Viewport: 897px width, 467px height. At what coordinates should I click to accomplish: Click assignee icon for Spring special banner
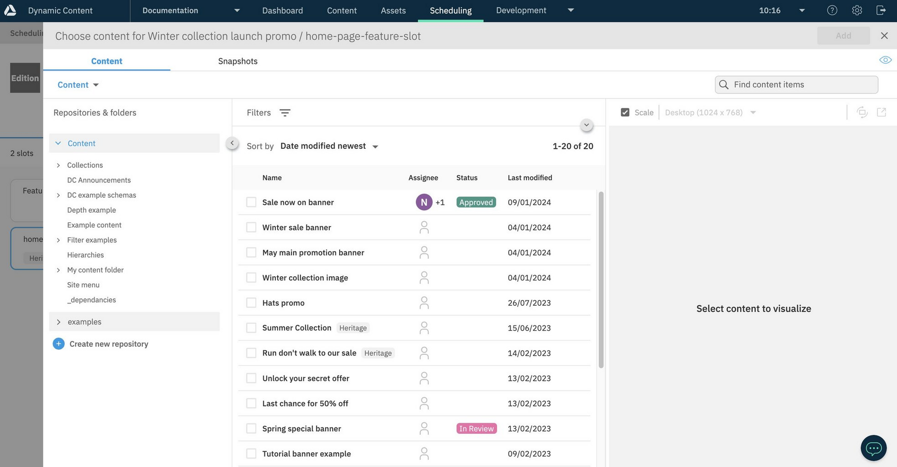[x=424, y=428]
